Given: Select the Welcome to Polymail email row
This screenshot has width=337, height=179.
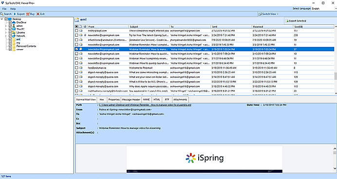Looking at the screenshot, I should [x=204, y=68].
